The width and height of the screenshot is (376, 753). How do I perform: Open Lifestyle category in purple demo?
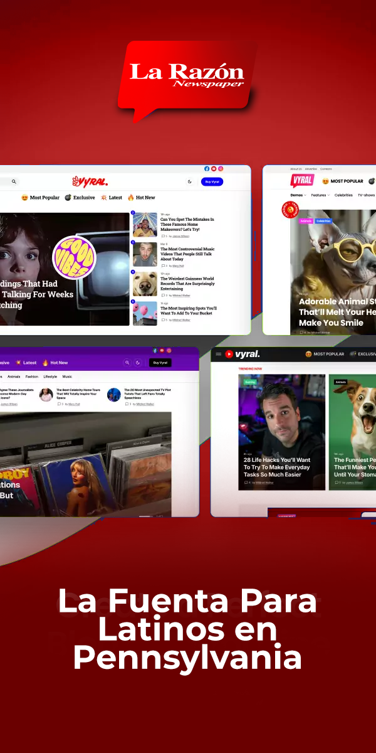pos(50,376)
